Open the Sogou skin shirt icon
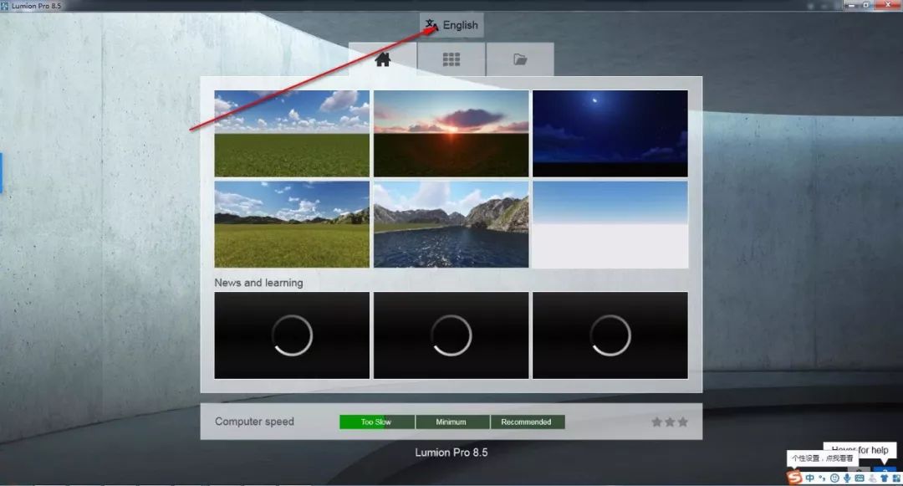This screenshot has height=486, width=903. pyautogui.click(x=884, y=478)
